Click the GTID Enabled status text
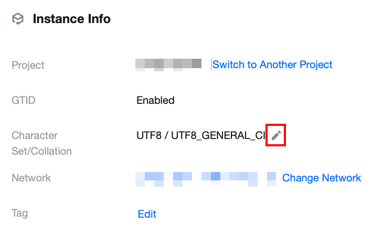 [155, 100]
